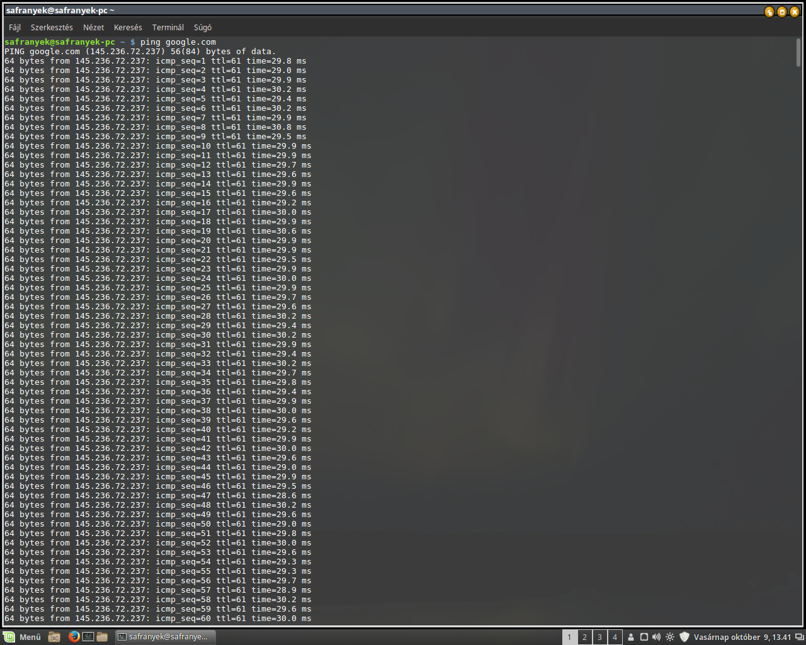This screenshot has height=645, width=806.
Task: Click the icmp_seq=30 output line
Action: [x=158, y=335]
